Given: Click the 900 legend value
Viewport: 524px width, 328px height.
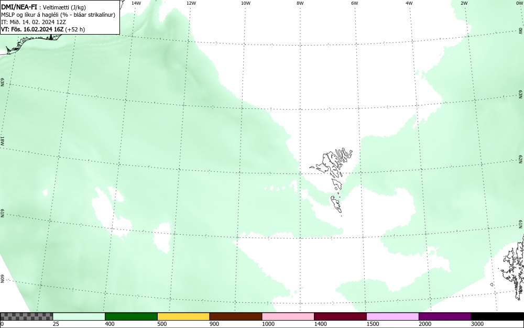Looking at the screenshot, I should point(214,324).
